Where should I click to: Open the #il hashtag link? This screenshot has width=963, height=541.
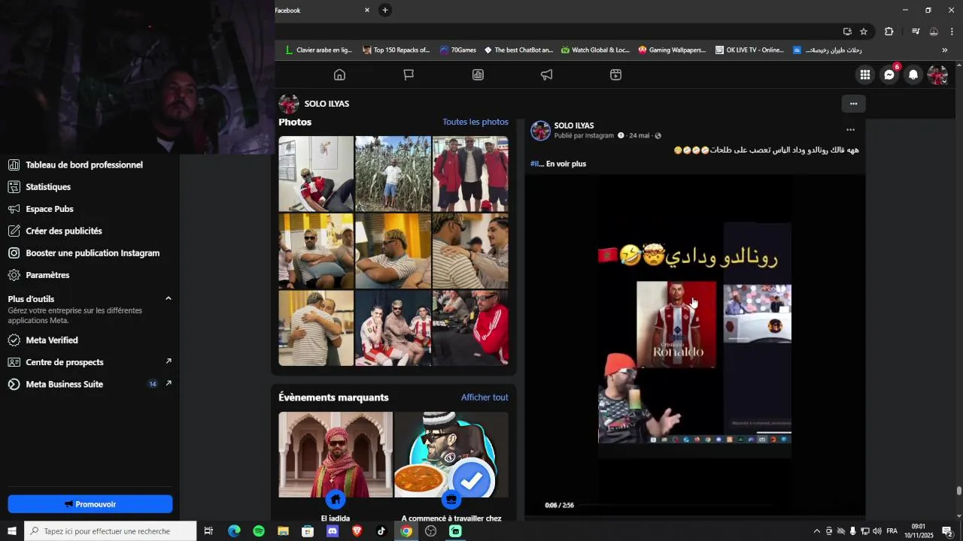coord(535,164)
